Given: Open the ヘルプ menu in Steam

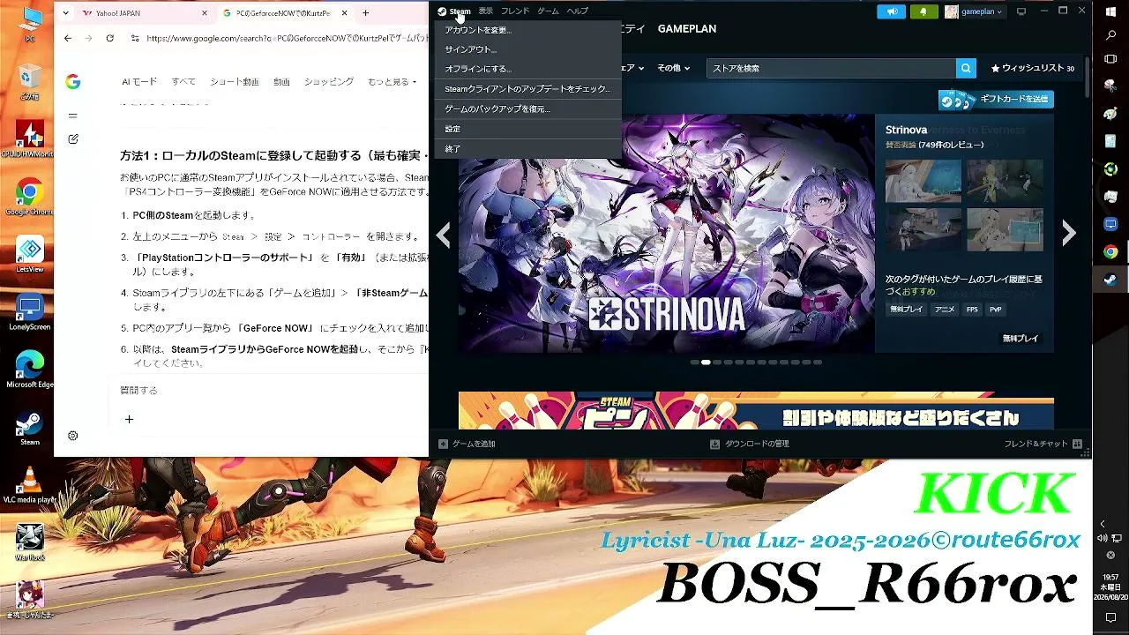Looking at the screenshot, I should [x=578, y=11].
